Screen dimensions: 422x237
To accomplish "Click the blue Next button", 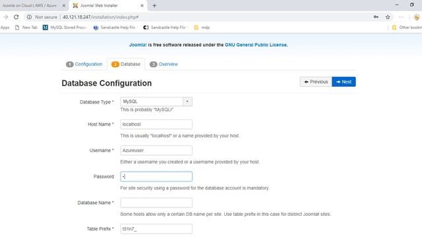I will click(344, 82).
